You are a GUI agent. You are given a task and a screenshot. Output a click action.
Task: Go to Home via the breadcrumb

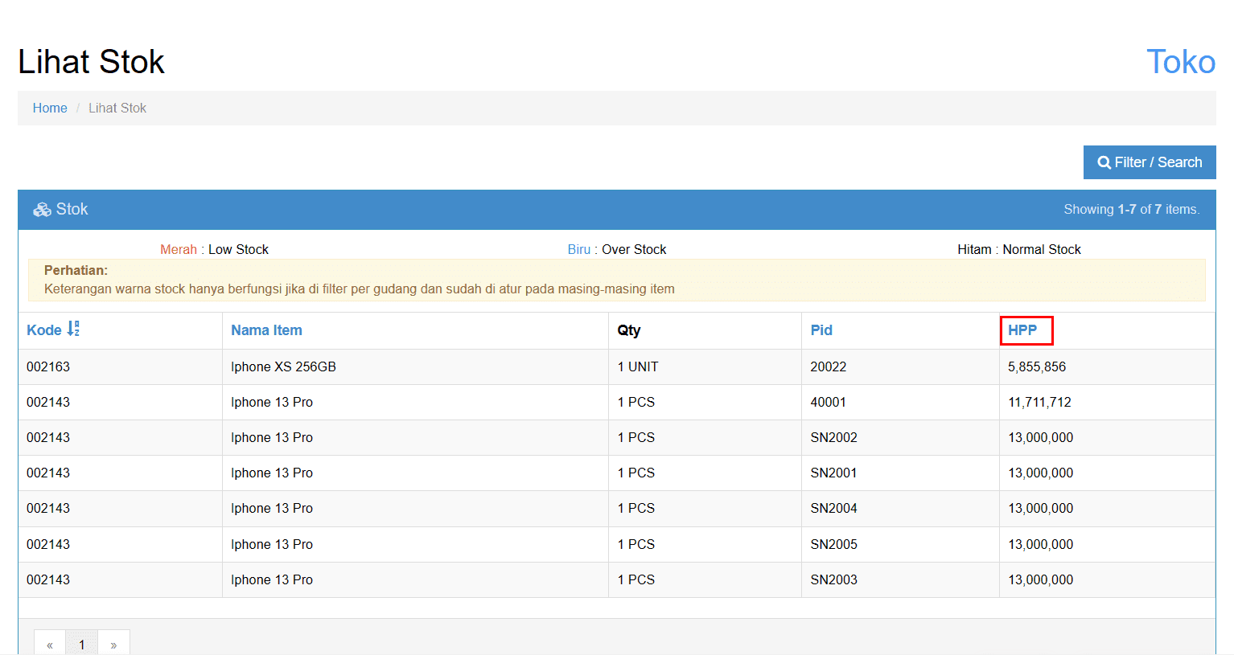tap(50, 108)
